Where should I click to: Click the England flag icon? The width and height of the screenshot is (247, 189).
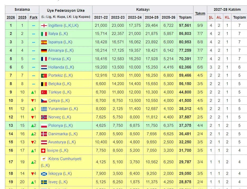coord(44,25)
